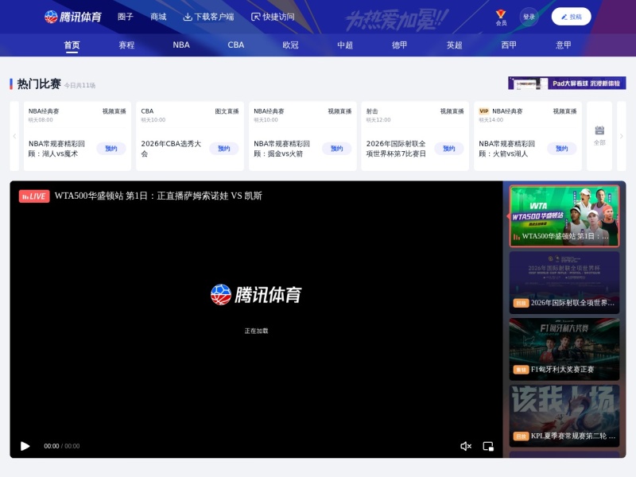Select F1匈牙利大奖赛正赛 thumbnail
The image size is (636, 477).
coord(564,349)
